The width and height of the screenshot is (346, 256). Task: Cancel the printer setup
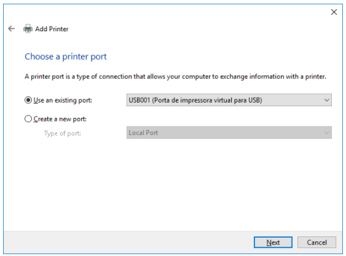(x=317, y=242)
